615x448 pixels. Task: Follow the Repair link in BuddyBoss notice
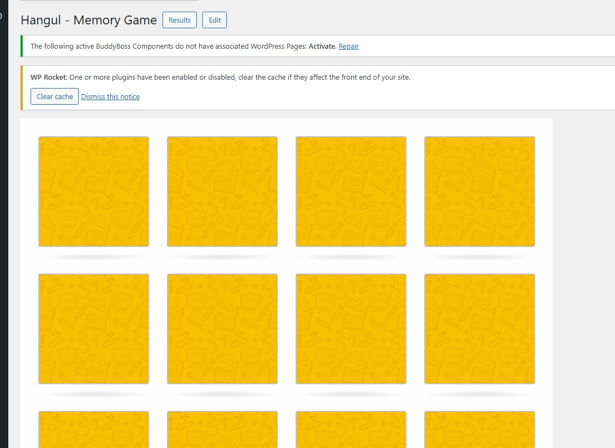pos(348,47)
